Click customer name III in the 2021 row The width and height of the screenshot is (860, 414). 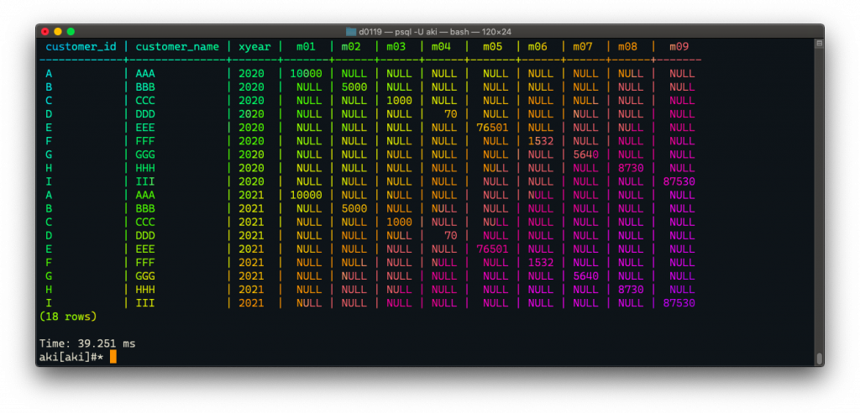(145, 302)
